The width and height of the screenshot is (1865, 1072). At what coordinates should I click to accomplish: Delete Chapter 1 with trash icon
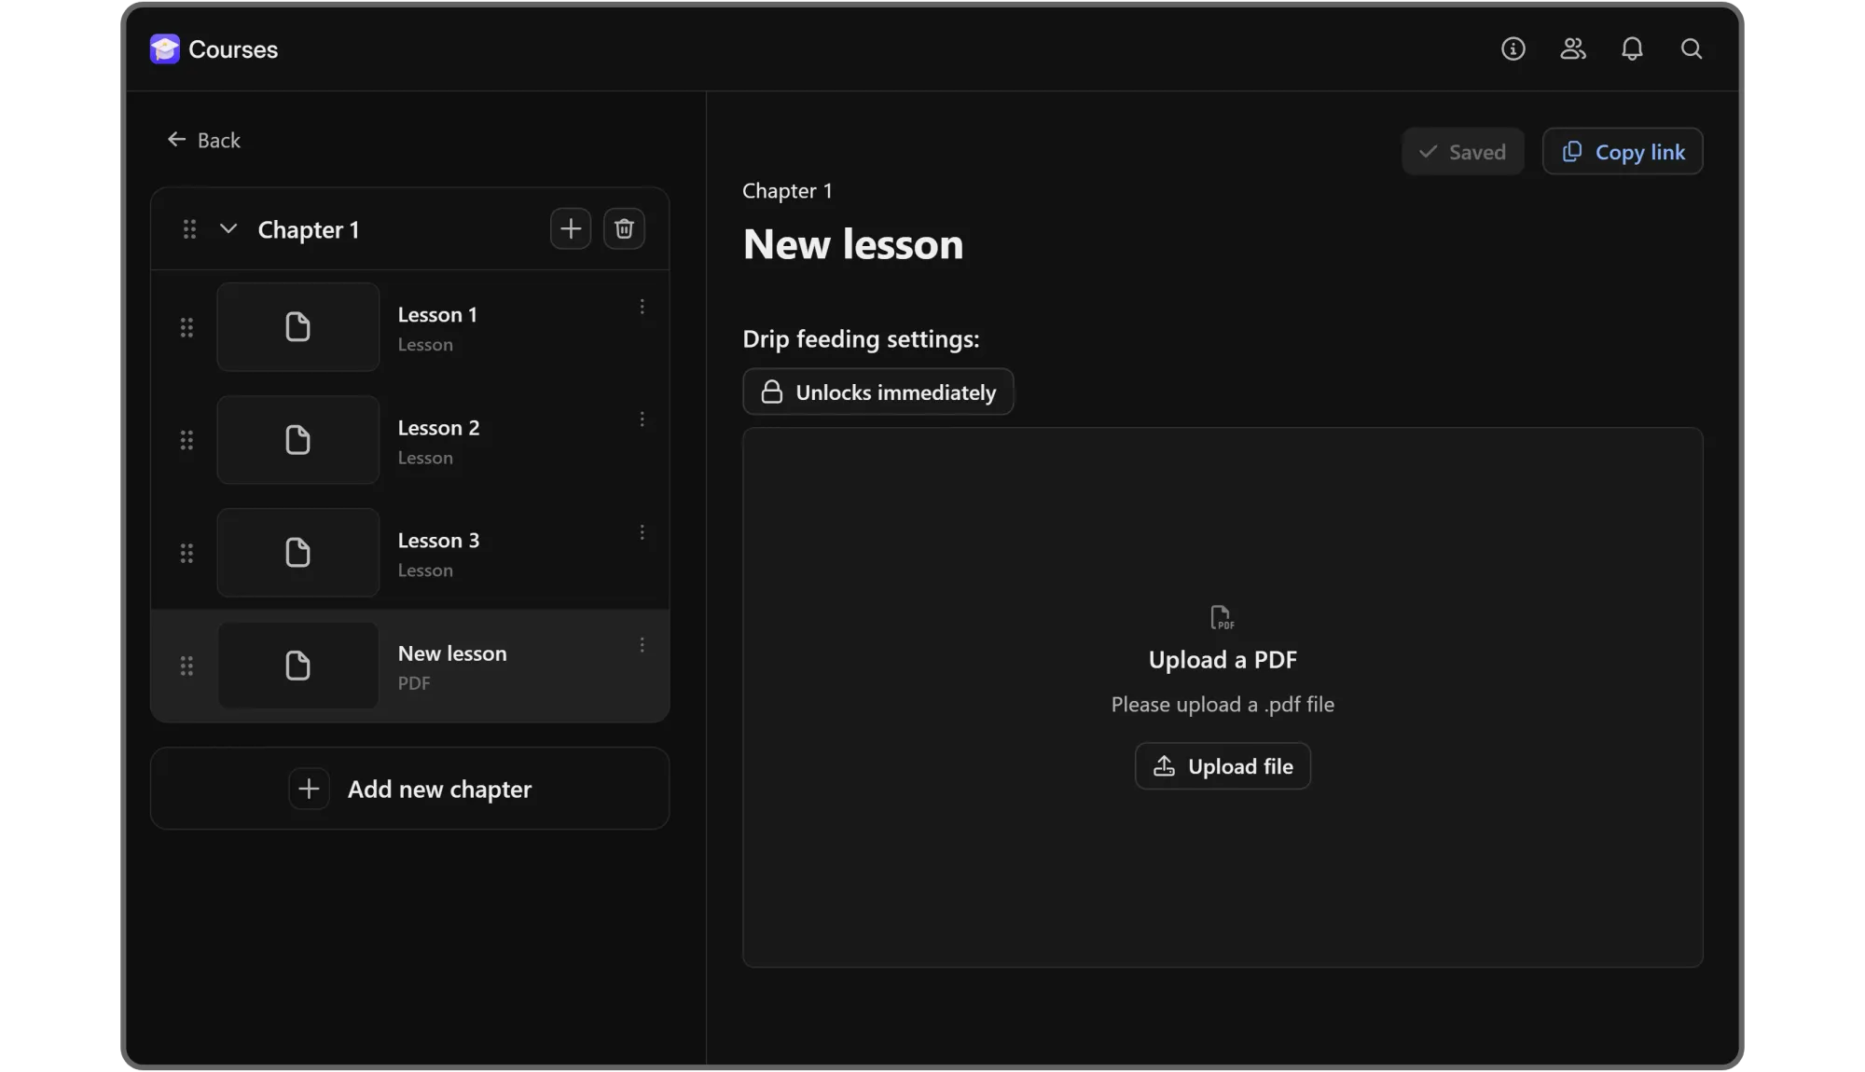coord(624,228)
